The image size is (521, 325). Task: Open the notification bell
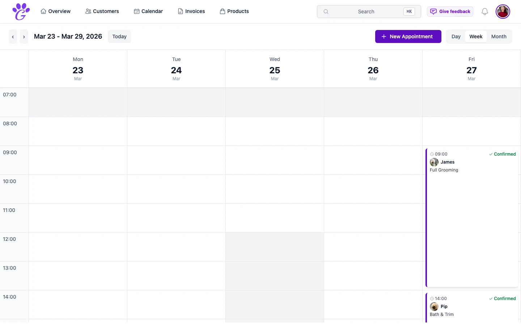484,11
